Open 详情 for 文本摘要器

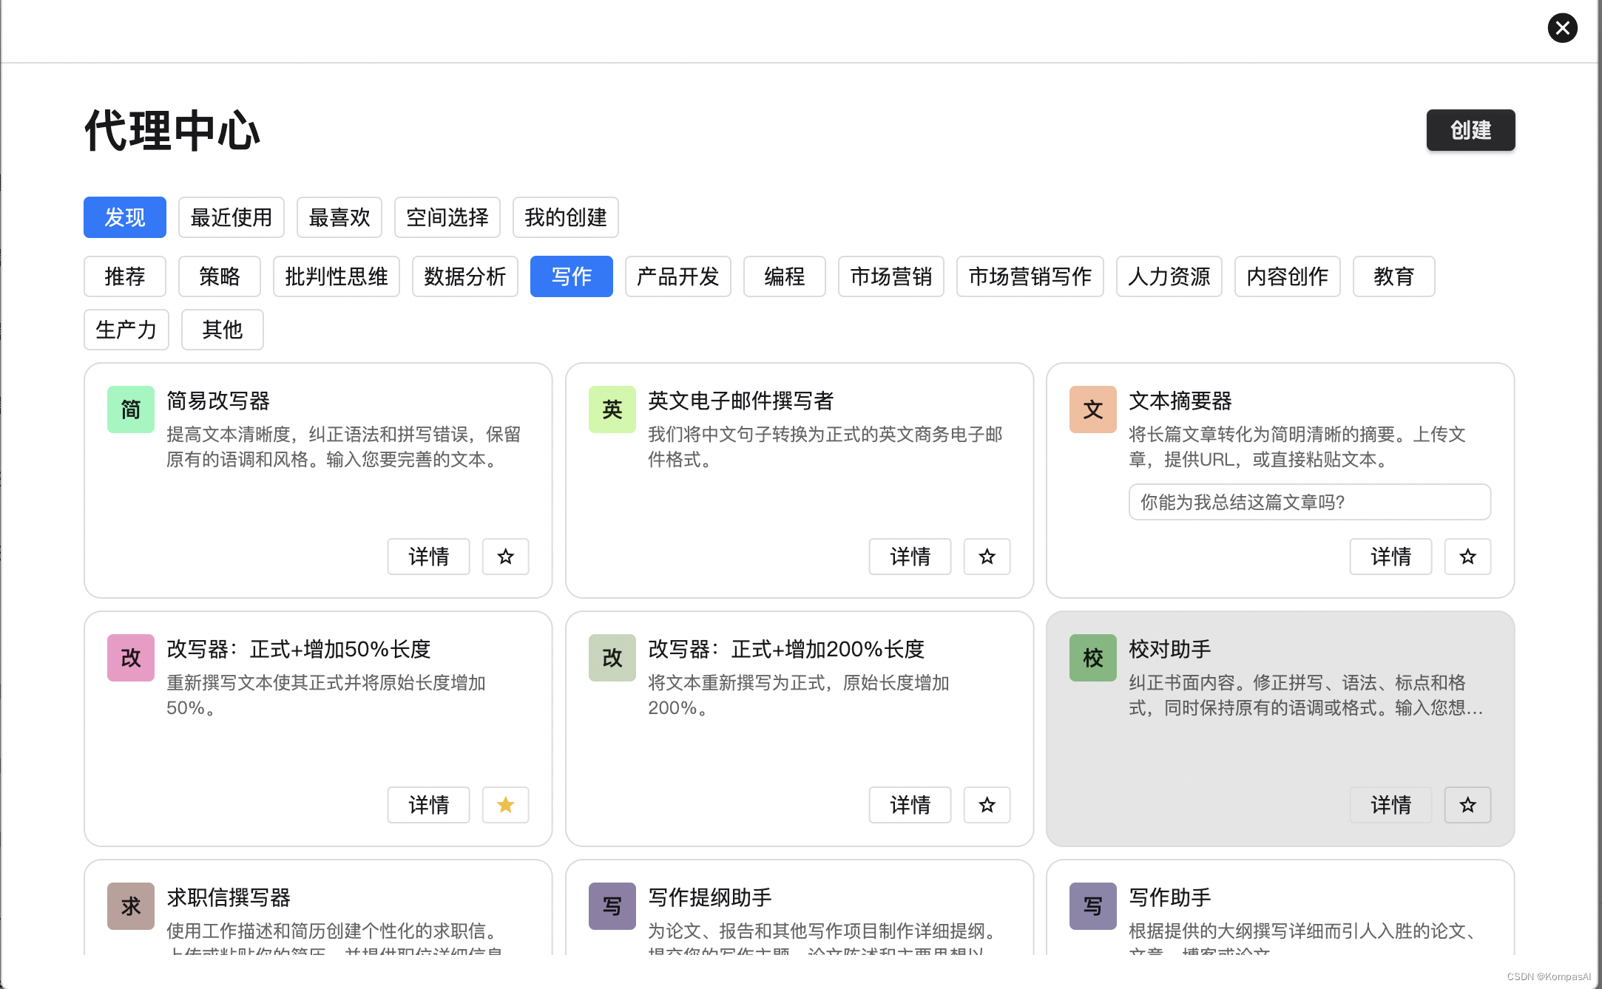pyautogui.click(x=1390, y=557)
